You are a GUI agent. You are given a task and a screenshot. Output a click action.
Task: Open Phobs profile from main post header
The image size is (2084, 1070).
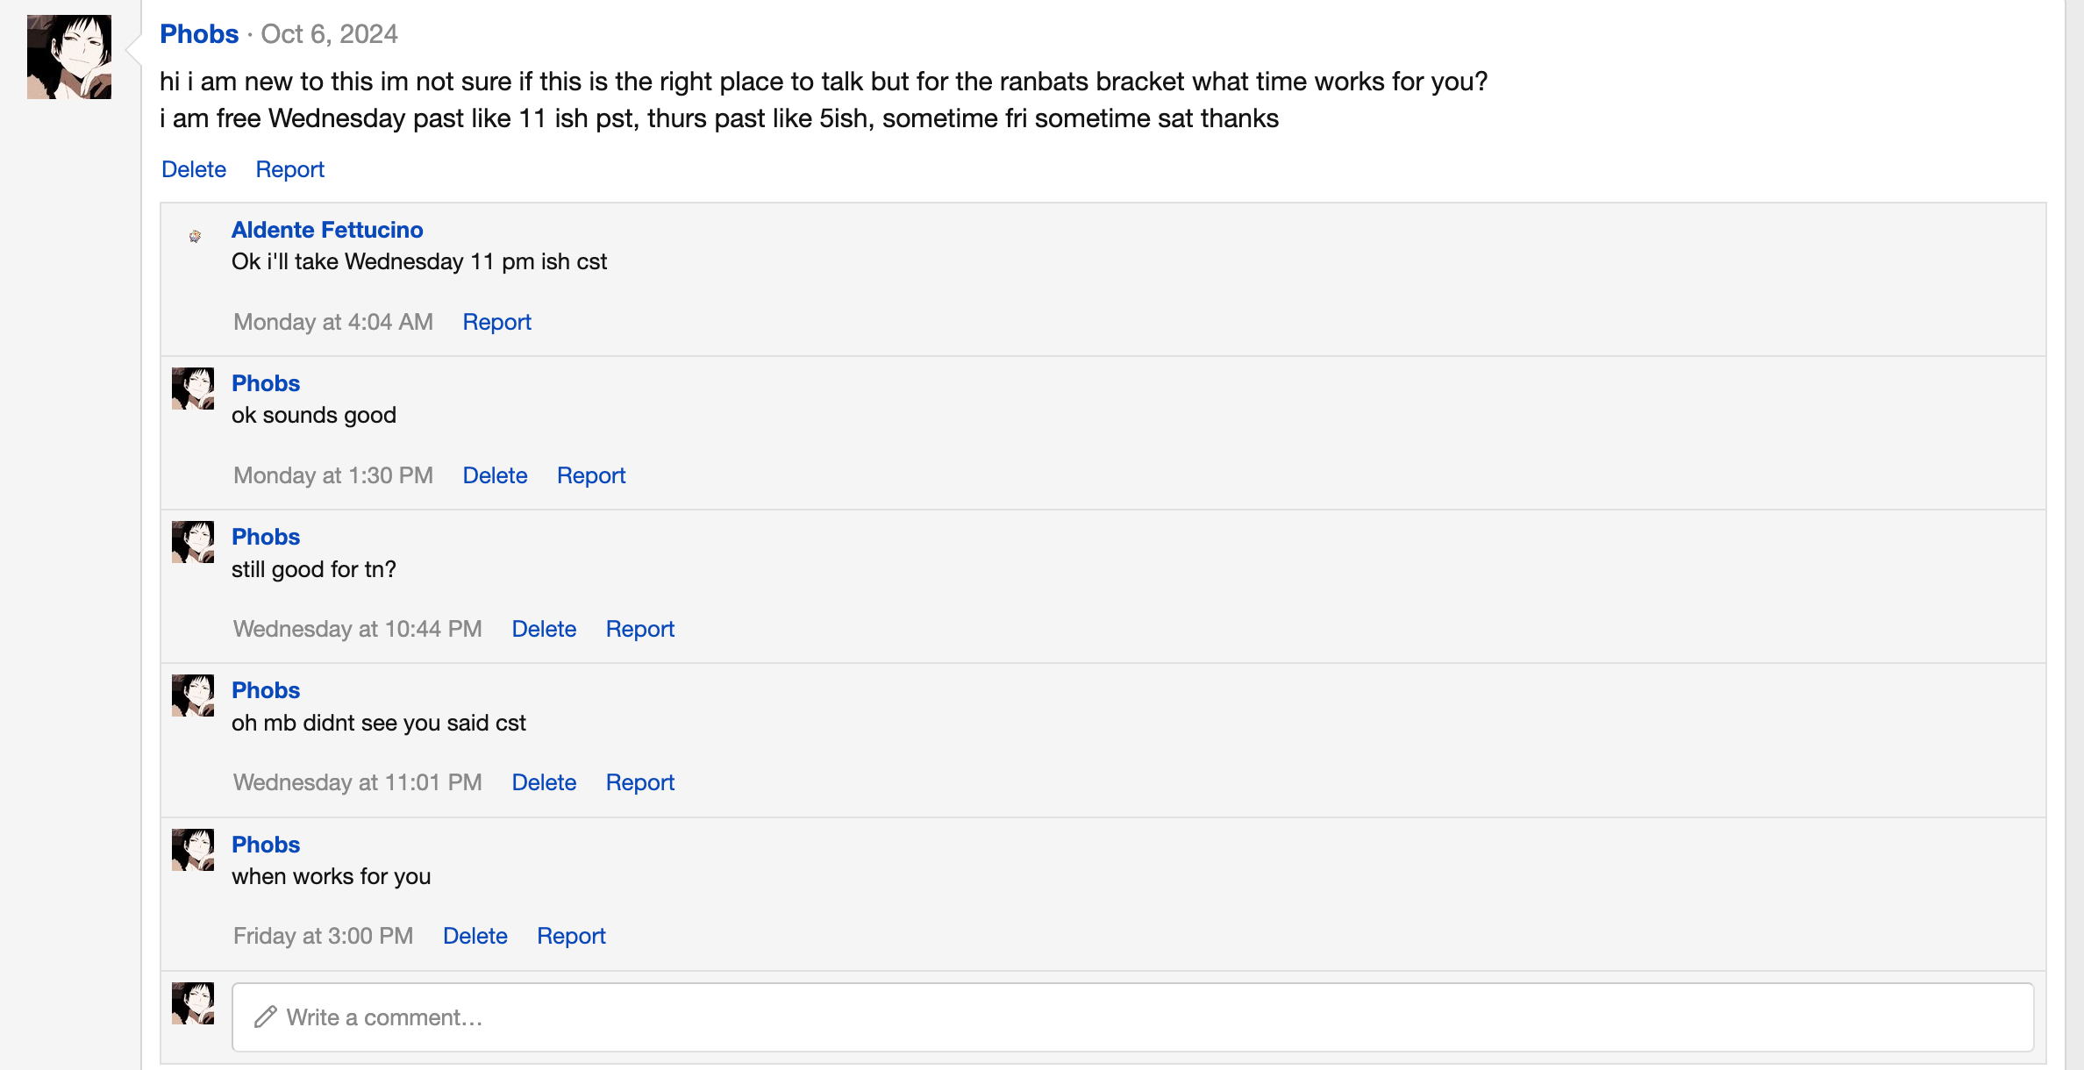click(199, 34)
